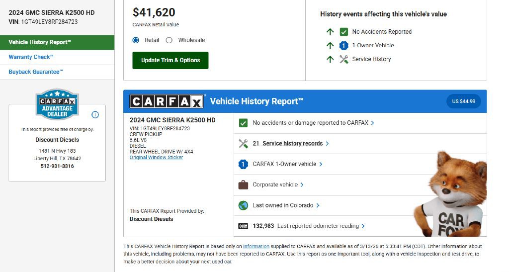
Task: Expand Last reported odometer reading chevron
Action: click(x=363, y=226)
